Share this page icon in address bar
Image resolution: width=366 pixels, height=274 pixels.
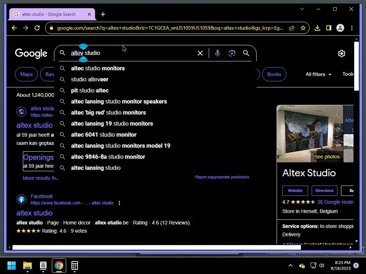[292, 28]
